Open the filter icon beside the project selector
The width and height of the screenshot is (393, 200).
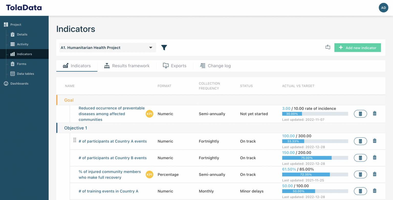[x=164, y=48]
